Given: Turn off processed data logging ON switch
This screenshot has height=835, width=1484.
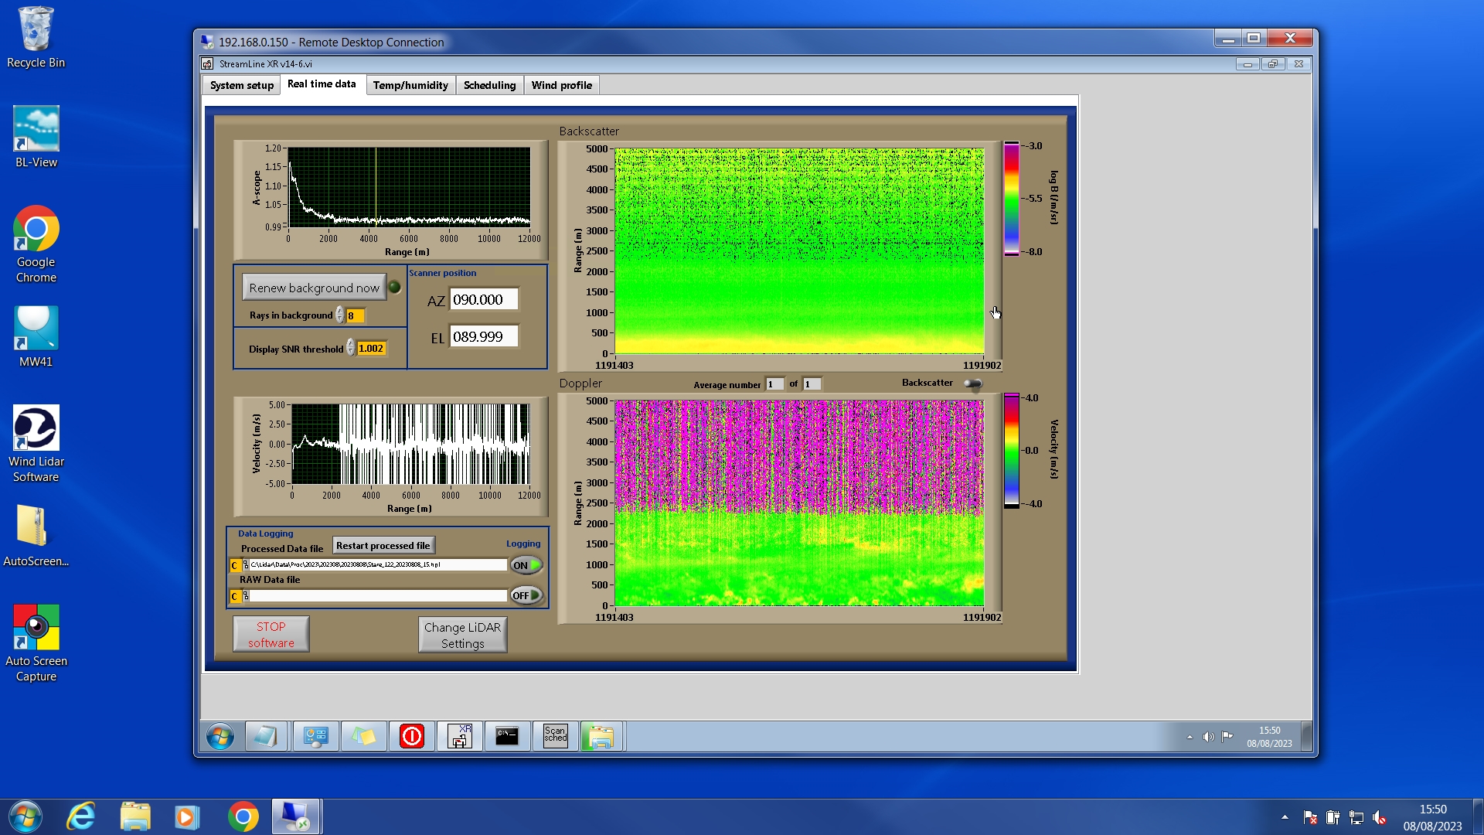Looking at the screenshot, I should tap(526, 565).
